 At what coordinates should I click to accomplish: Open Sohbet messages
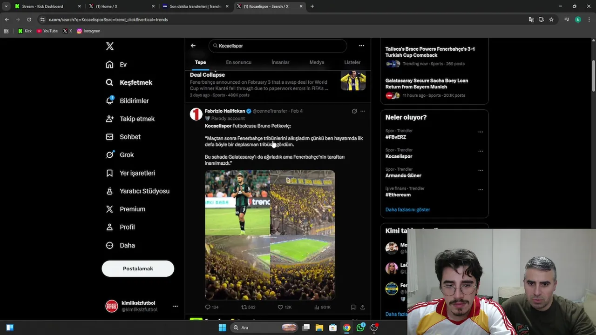click(123, 137)
